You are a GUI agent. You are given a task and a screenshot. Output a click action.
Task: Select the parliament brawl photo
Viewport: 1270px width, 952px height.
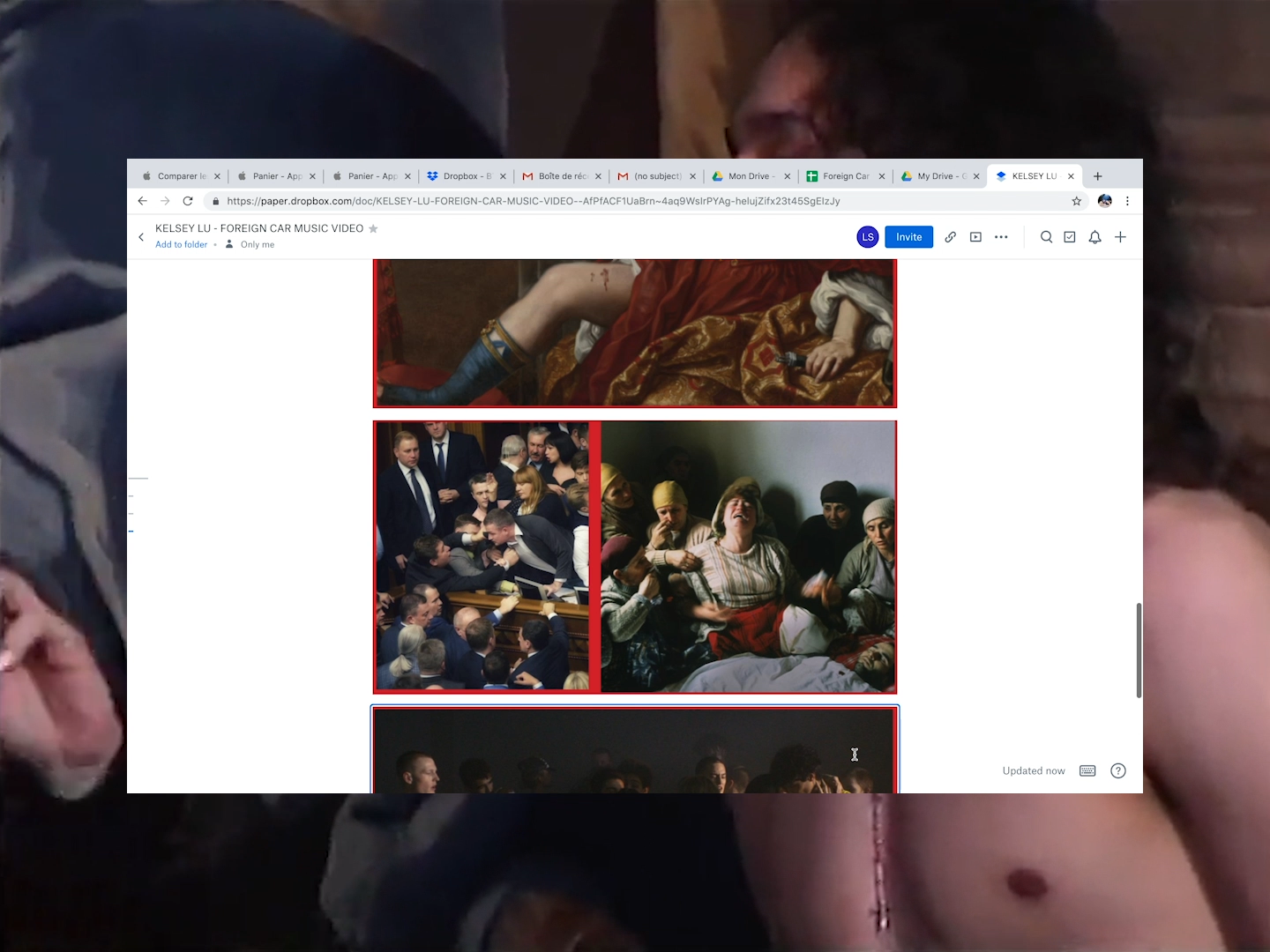(482, 556)
